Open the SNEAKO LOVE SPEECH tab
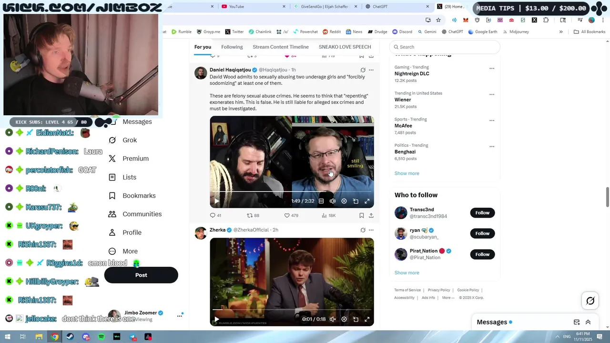The image size is (610, 343). 345,47
